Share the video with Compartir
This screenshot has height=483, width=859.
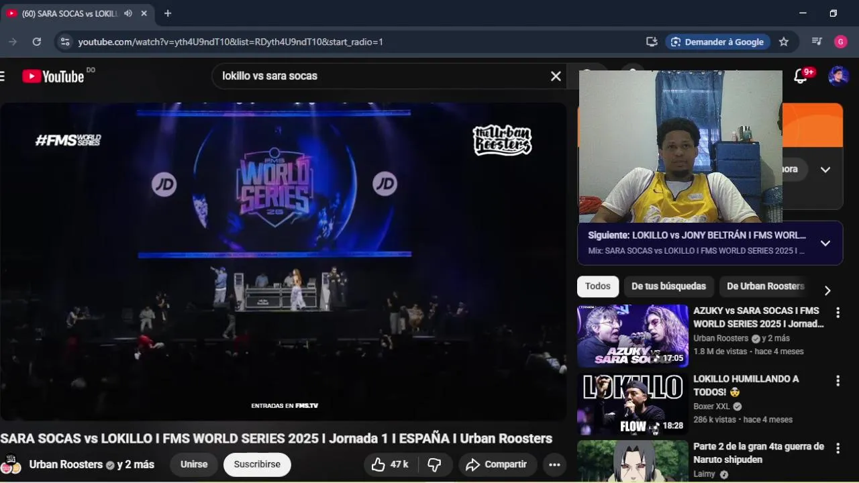point(497,464)
